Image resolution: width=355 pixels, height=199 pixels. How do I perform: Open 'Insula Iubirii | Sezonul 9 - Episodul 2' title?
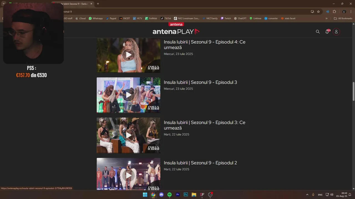tap(200, 163)
